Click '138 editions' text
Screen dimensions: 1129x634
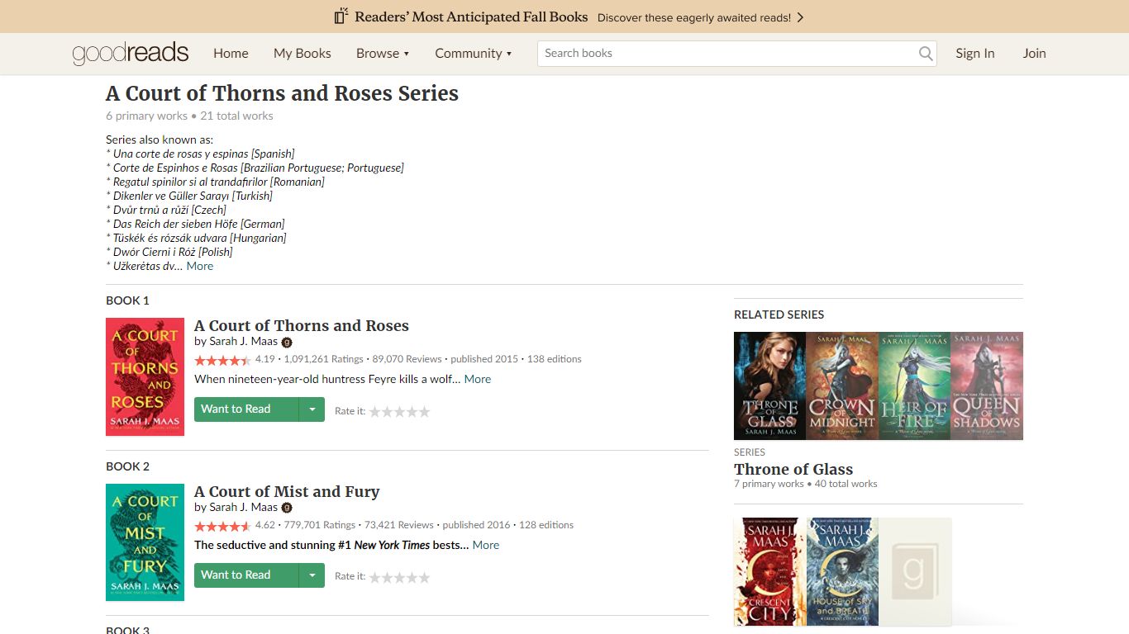coord(554,359)
